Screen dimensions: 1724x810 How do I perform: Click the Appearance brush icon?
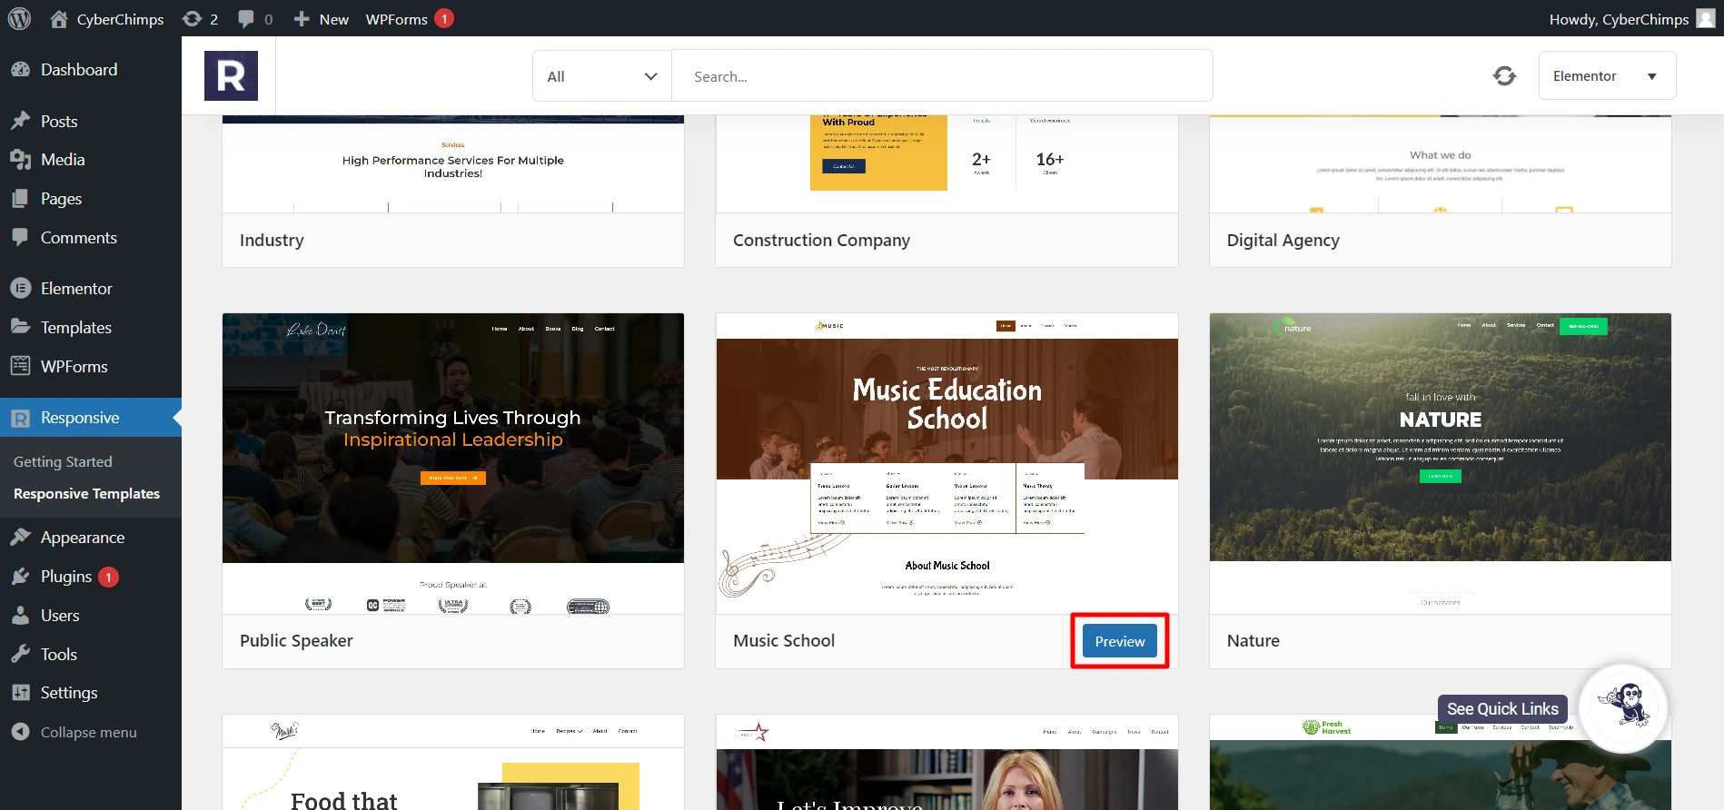click(x=20, y=538)
